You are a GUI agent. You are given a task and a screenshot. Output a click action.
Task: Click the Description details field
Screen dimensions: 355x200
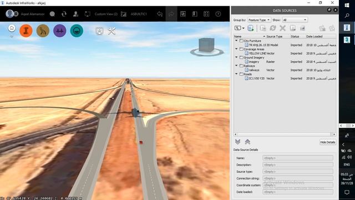pyautogui.click(x=298, y=165)
